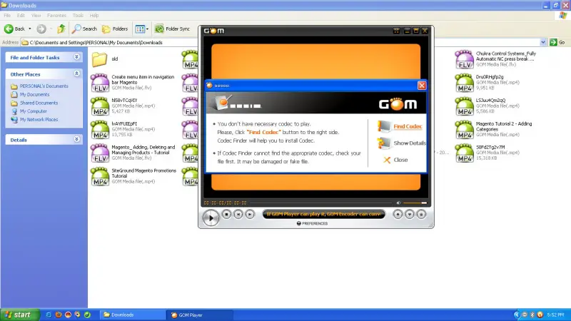
Task: Click Close in the codec dialog
Action: (400, 160)
